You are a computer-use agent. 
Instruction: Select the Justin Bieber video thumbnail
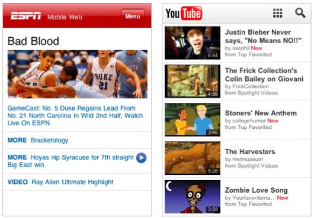pyautogui.click(x=193, y=43)
